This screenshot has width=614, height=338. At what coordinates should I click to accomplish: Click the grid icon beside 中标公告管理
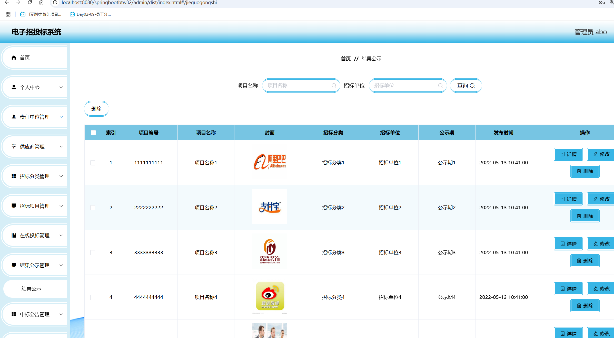[14, 314]
